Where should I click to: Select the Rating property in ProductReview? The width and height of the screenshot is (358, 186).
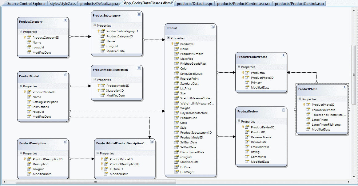[255, 152]
